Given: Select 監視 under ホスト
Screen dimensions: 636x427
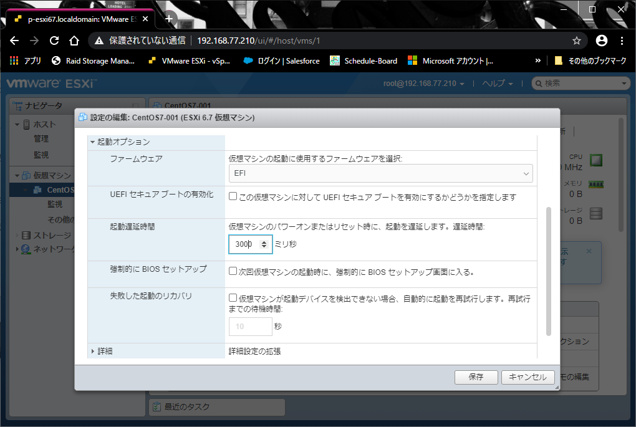Looking at the screenshot, I should tap(41, 155).
